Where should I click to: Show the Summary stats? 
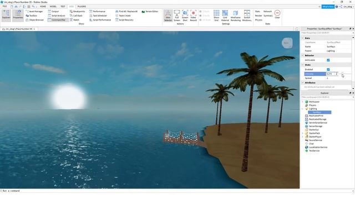[x=268, y=15]
